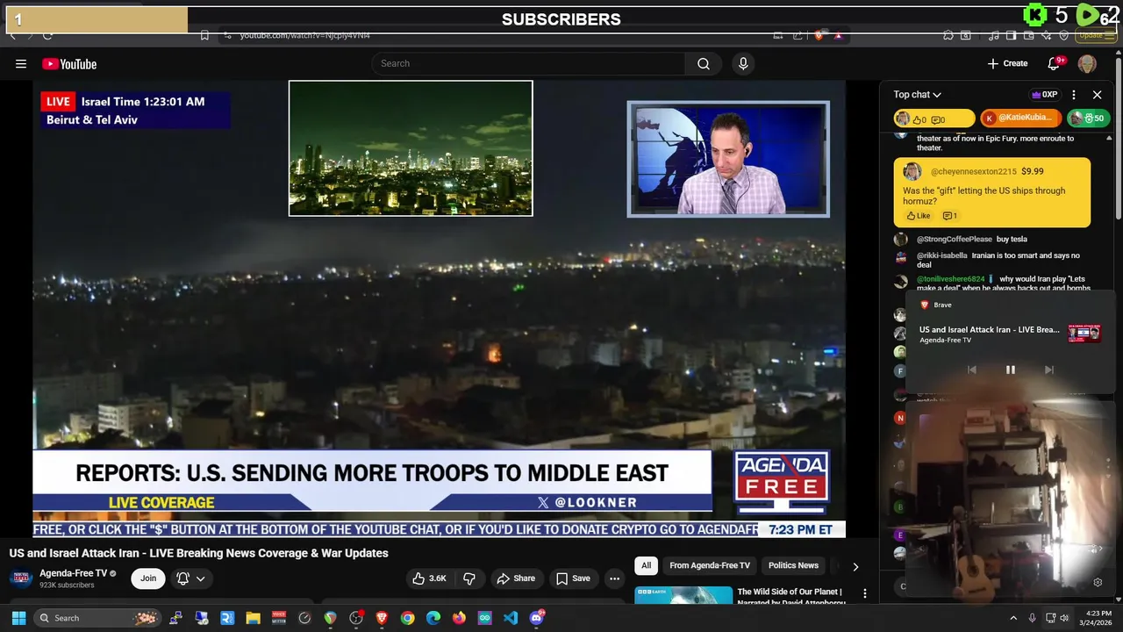Toggle the notification bell for Agenda-Free TV
This screenshot has width=1123, height=632.
click(x=182, y=578)
